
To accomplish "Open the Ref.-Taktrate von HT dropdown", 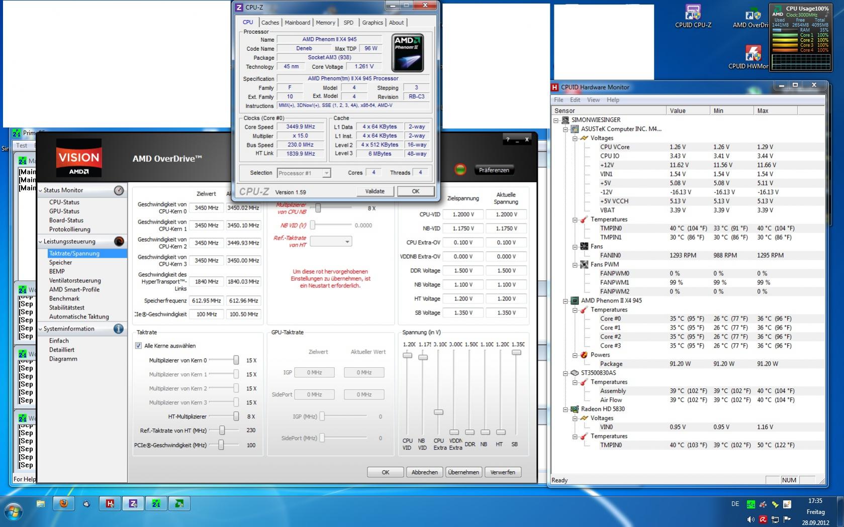I will pyautogui.click(x=331, y=242).
